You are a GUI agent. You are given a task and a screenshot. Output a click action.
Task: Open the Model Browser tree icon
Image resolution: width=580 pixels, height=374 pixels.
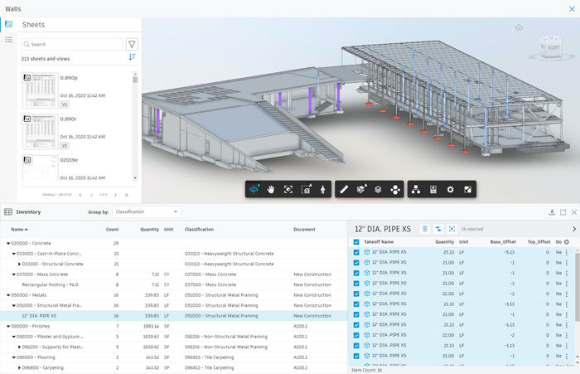point(414,189)
